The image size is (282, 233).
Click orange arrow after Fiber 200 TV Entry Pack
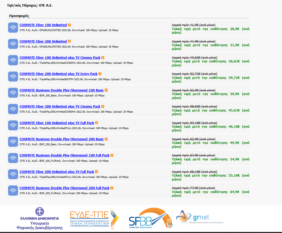pyautogui.click(x=100, y=74)
